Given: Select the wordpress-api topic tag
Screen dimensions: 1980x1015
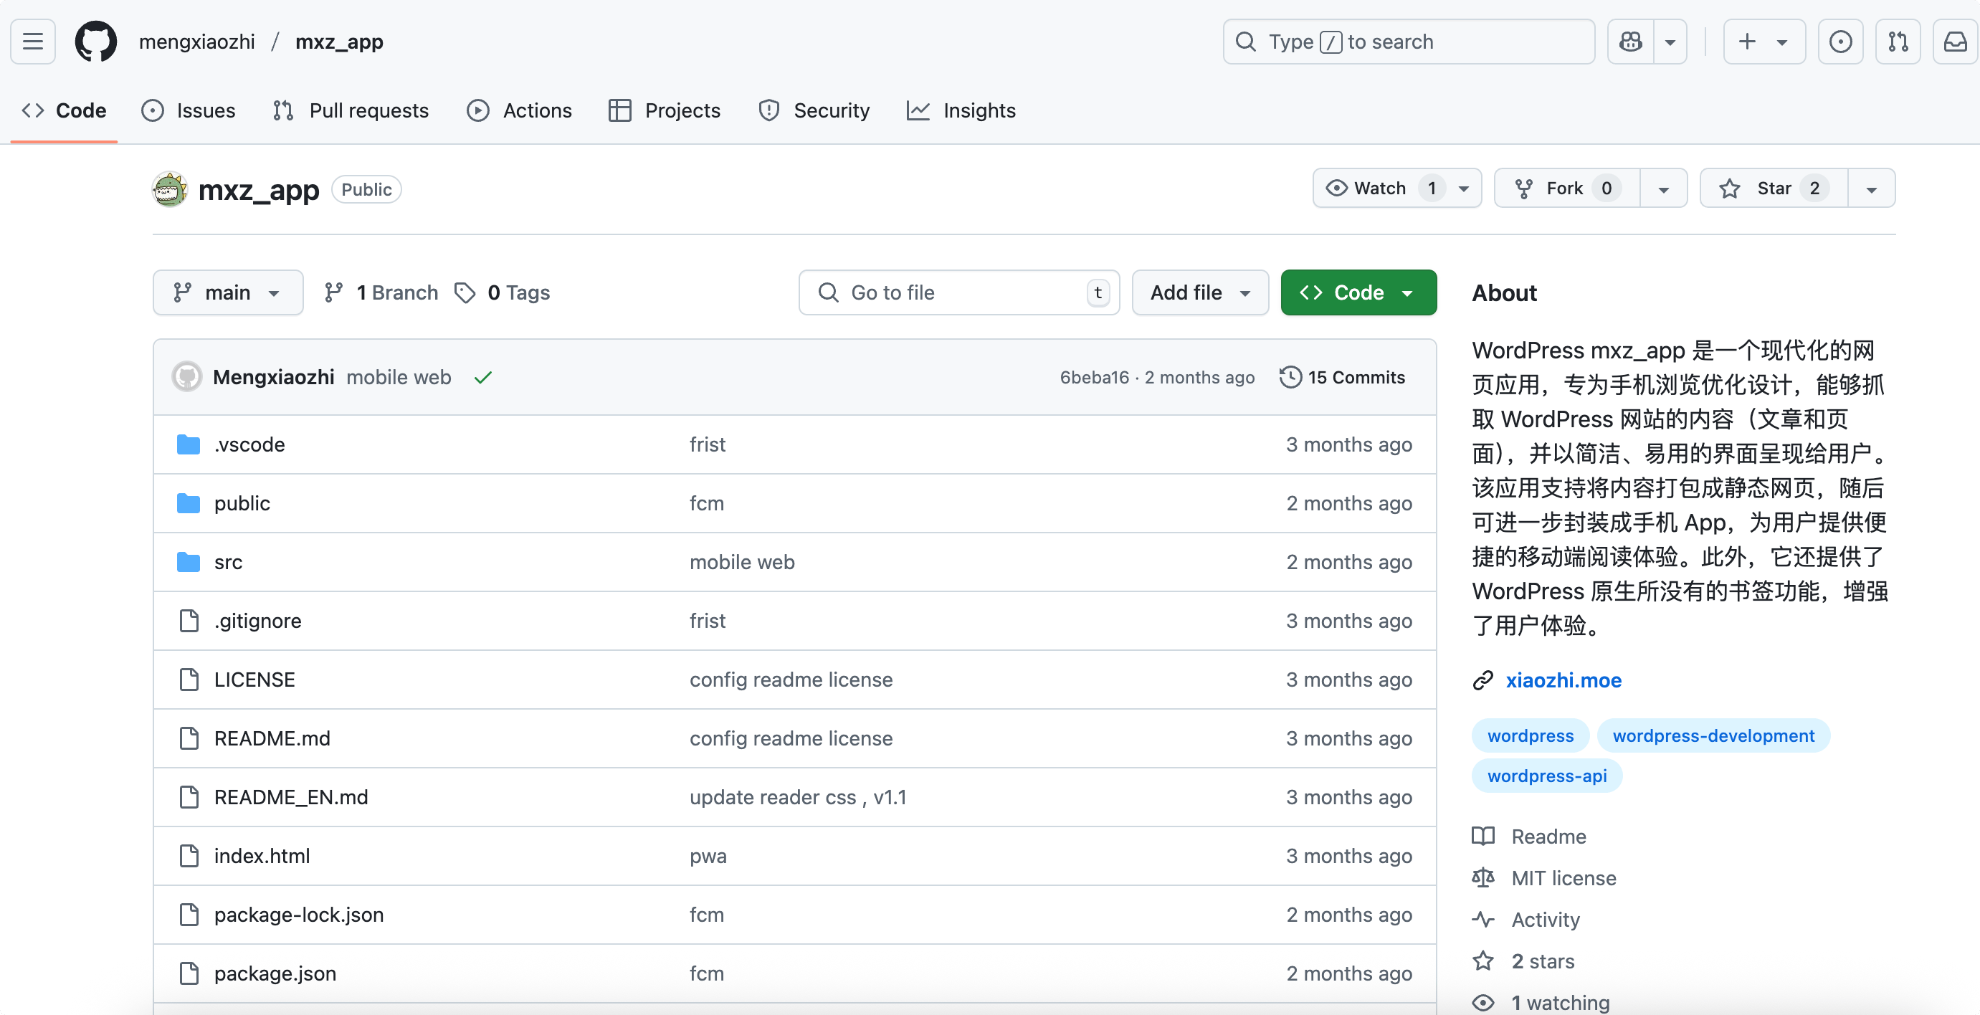Looking at the screenshot, I should pyautogui.click(x=1546, y=776).
